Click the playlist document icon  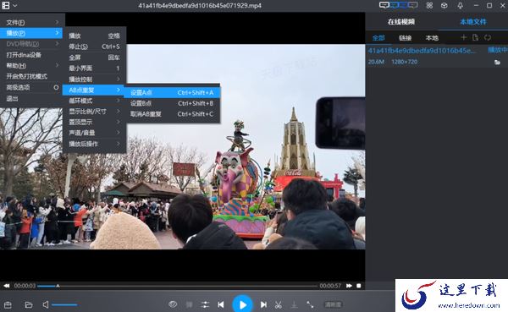[475, 37]
